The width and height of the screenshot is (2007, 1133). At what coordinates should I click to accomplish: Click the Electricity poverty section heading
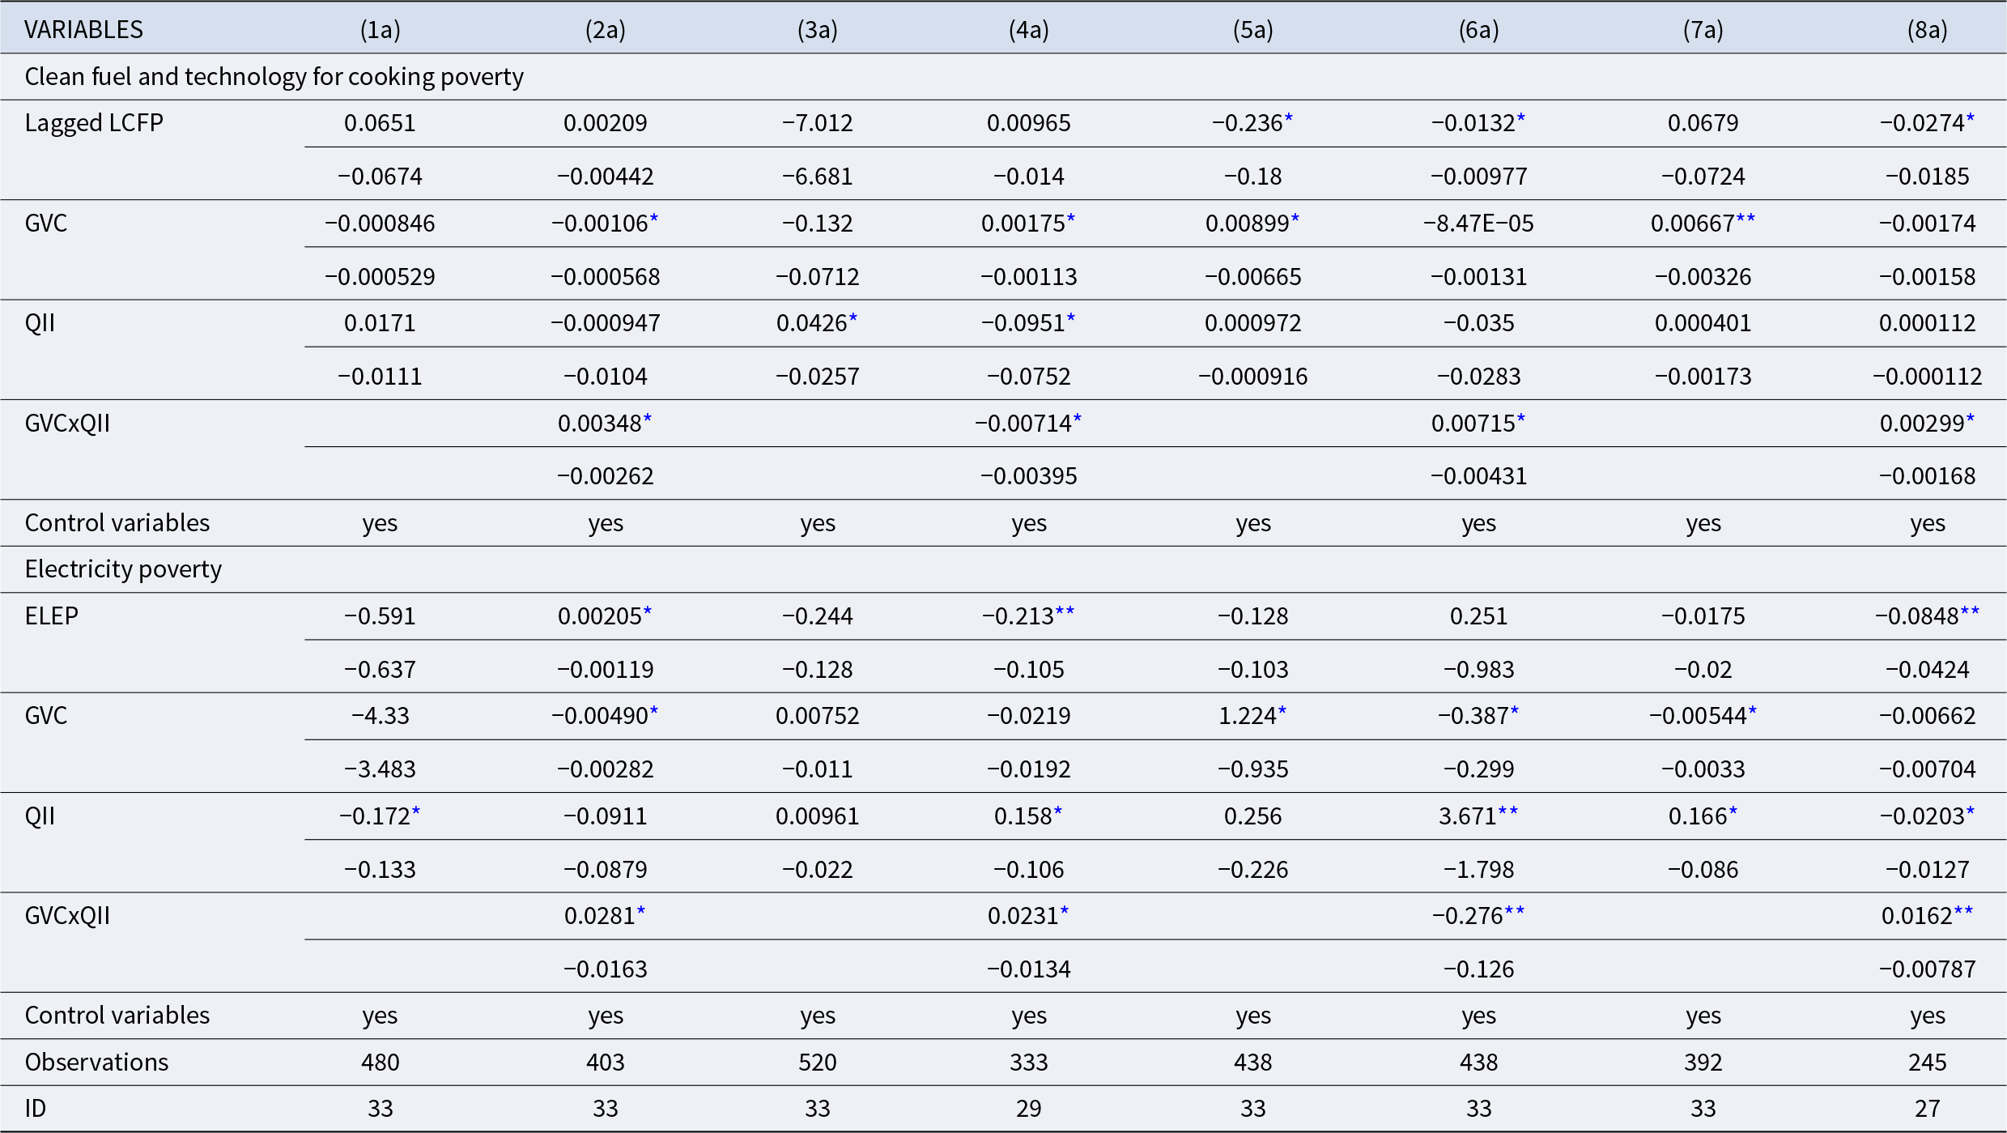[123, 569]
